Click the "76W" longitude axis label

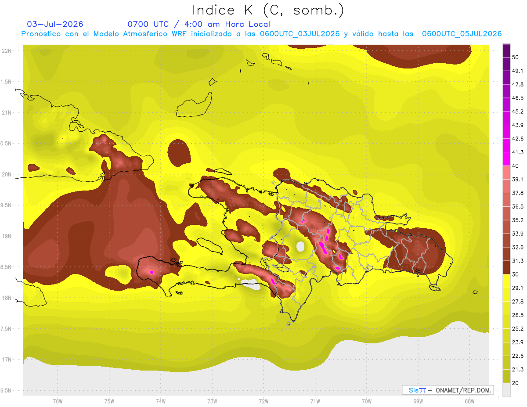click(58, 401)
